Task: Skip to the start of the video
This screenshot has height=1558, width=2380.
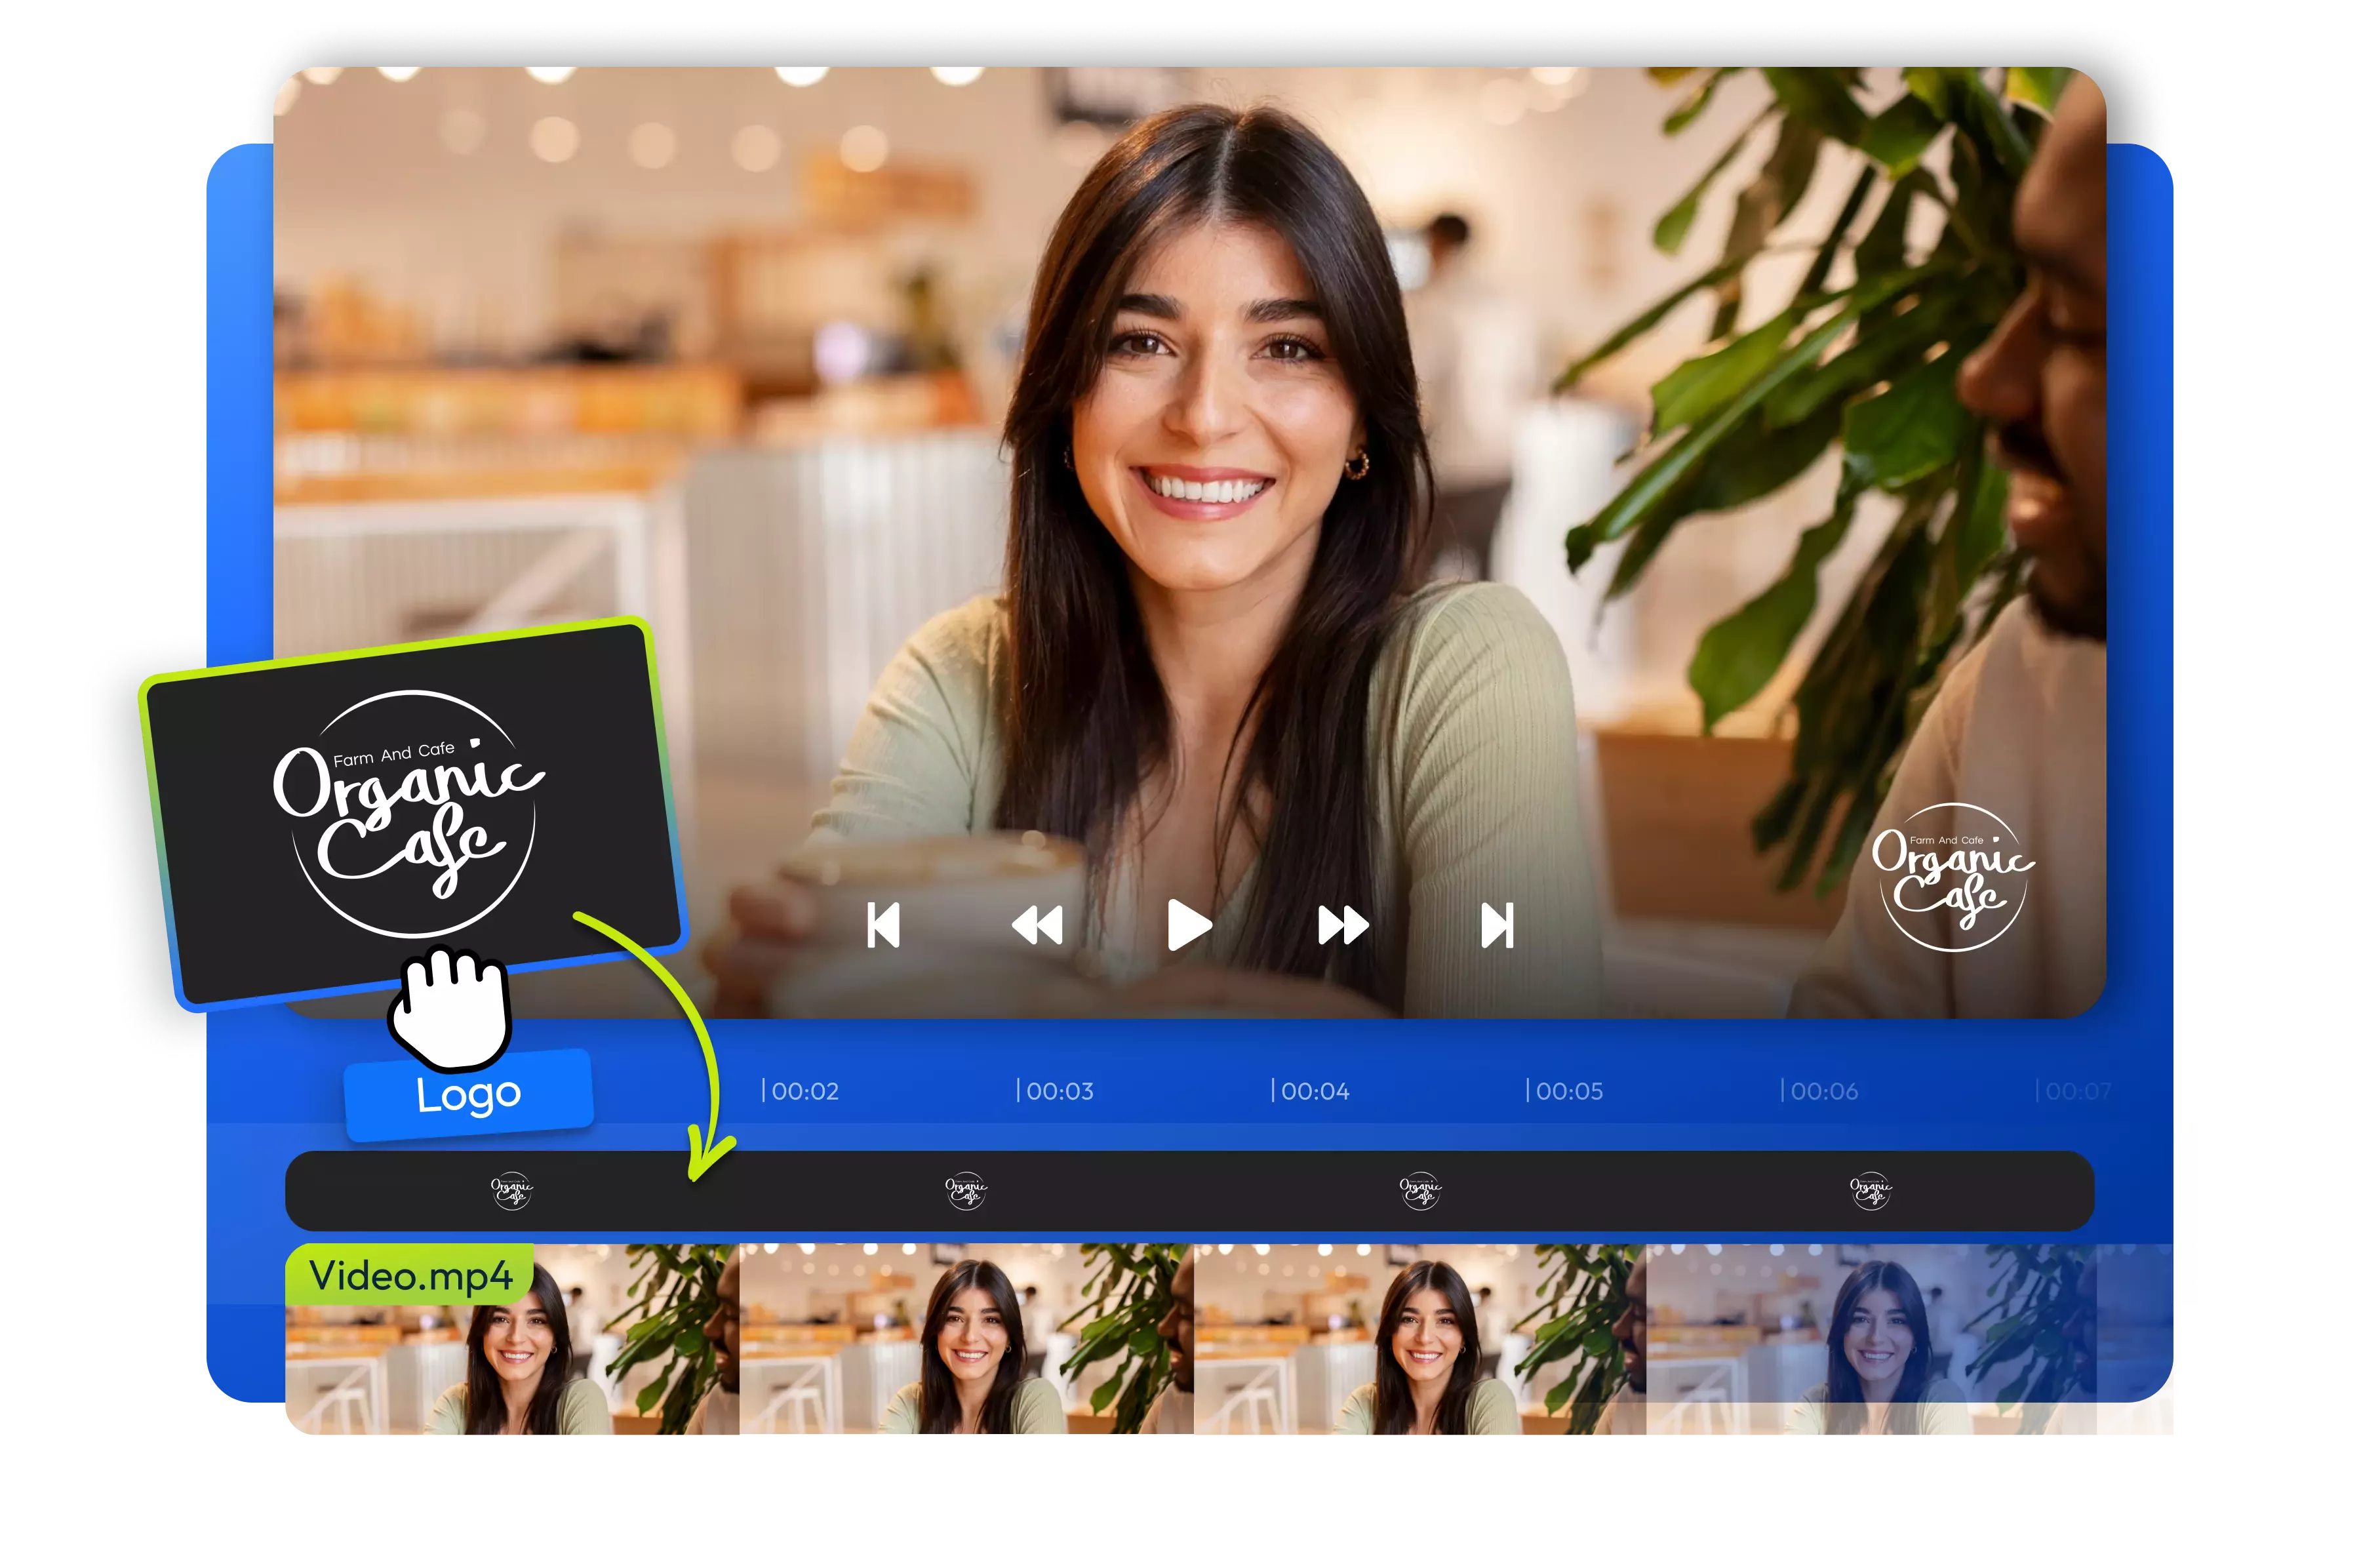Action: (884, 926)
